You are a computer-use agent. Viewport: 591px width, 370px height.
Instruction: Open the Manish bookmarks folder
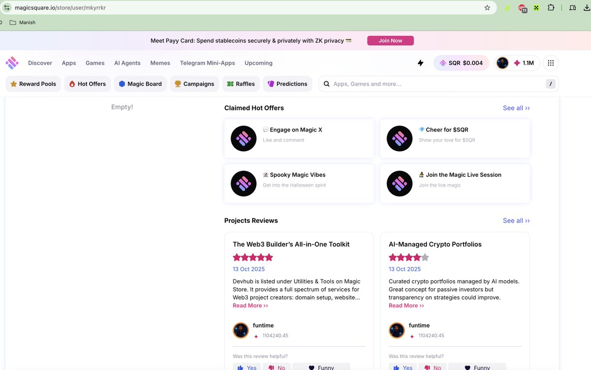click(x=23, y=22)
